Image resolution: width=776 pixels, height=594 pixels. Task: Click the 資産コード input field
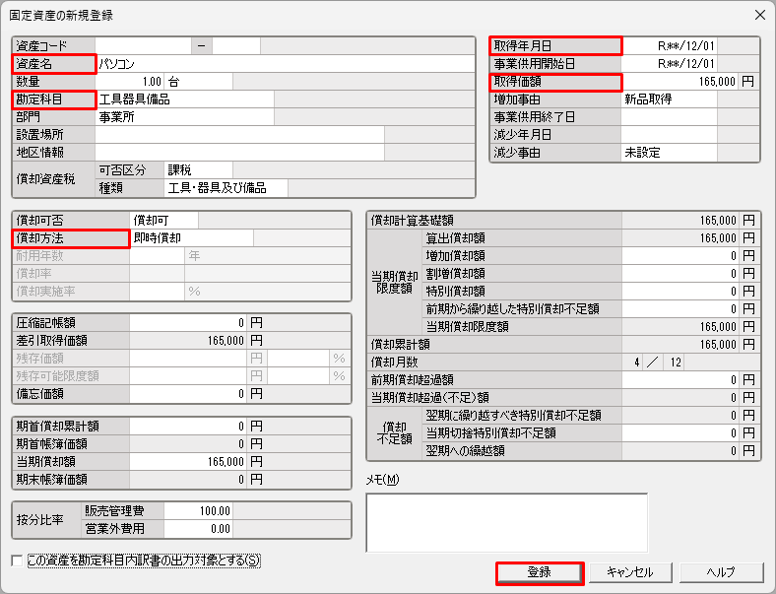click(x=142, y=45)
